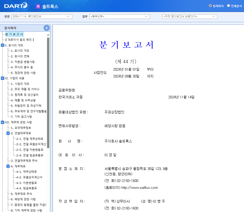Viewport: 244px width, 212px height.
Task: Select the 전체문서 radio button
Action: click(229, 5)
